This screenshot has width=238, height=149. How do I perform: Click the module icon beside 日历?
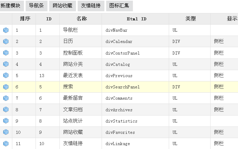6,41
